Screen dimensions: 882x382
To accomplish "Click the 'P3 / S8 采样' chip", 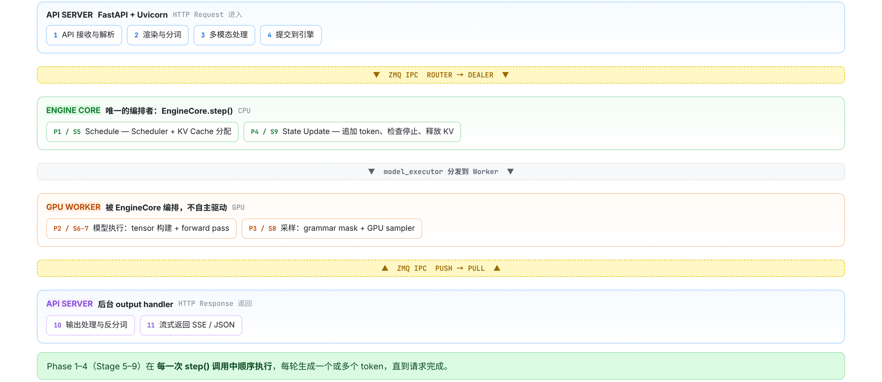I will 332,229.
